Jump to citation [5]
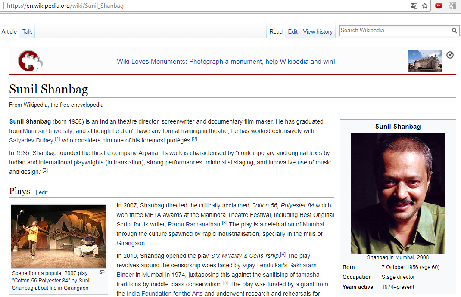This screenshot has width=461, height=297. [226, 283]
